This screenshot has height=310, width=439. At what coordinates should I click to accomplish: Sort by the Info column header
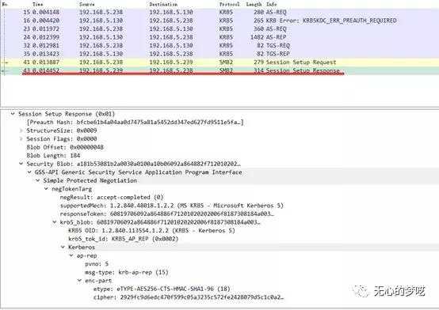pos(271,4)
